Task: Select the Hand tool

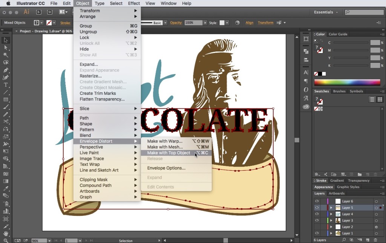Action: [x=6, y=233]
